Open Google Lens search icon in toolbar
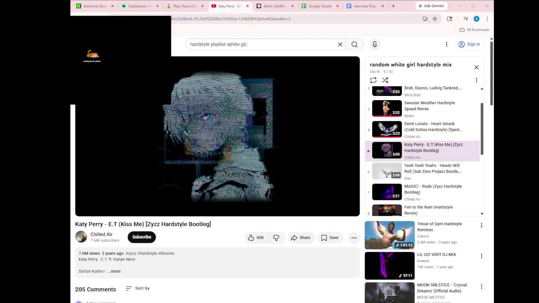 tap(450, 19)
